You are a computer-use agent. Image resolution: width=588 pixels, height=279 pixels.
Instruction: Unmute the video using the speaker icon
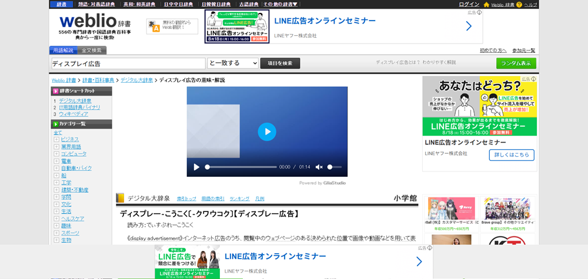click(x=319, y=167)
